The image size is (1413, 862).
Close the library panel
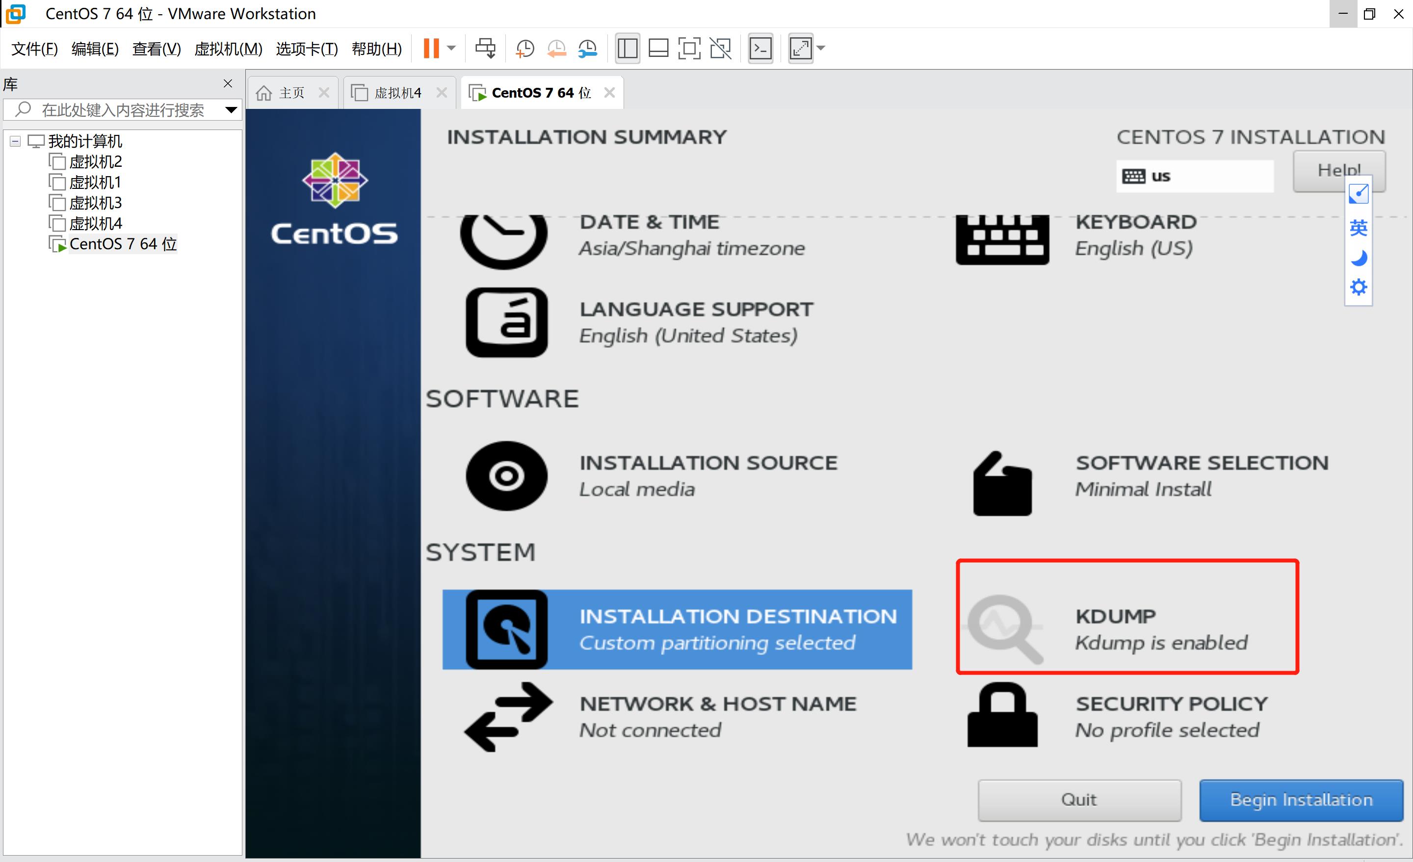tap(228, 84)
